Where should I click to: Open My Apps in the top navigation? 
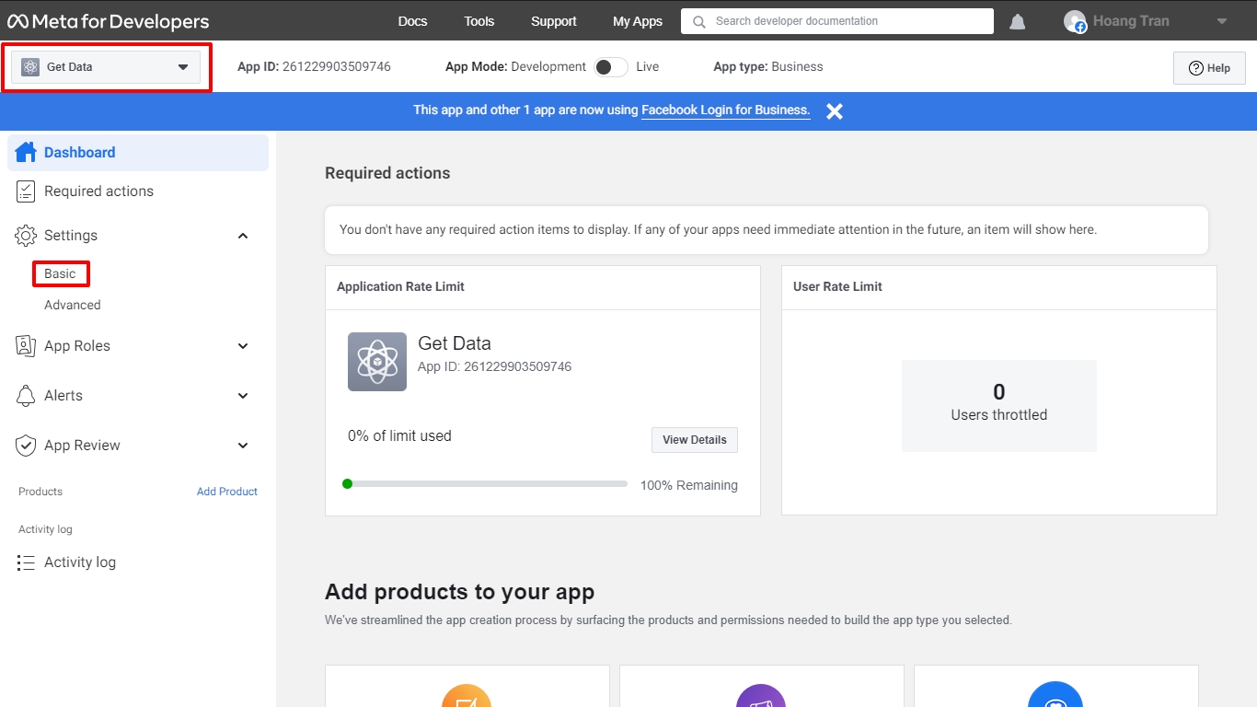(x=638, y=21)
